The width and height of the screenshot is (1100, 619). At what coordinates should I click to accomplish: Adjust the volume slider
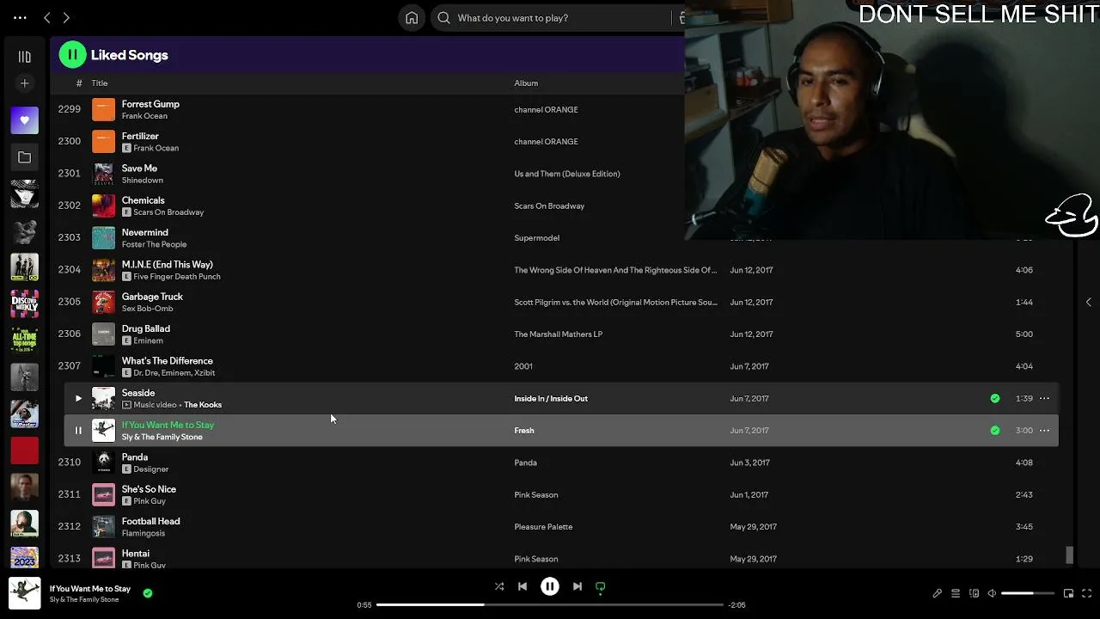click(1028, 593)
